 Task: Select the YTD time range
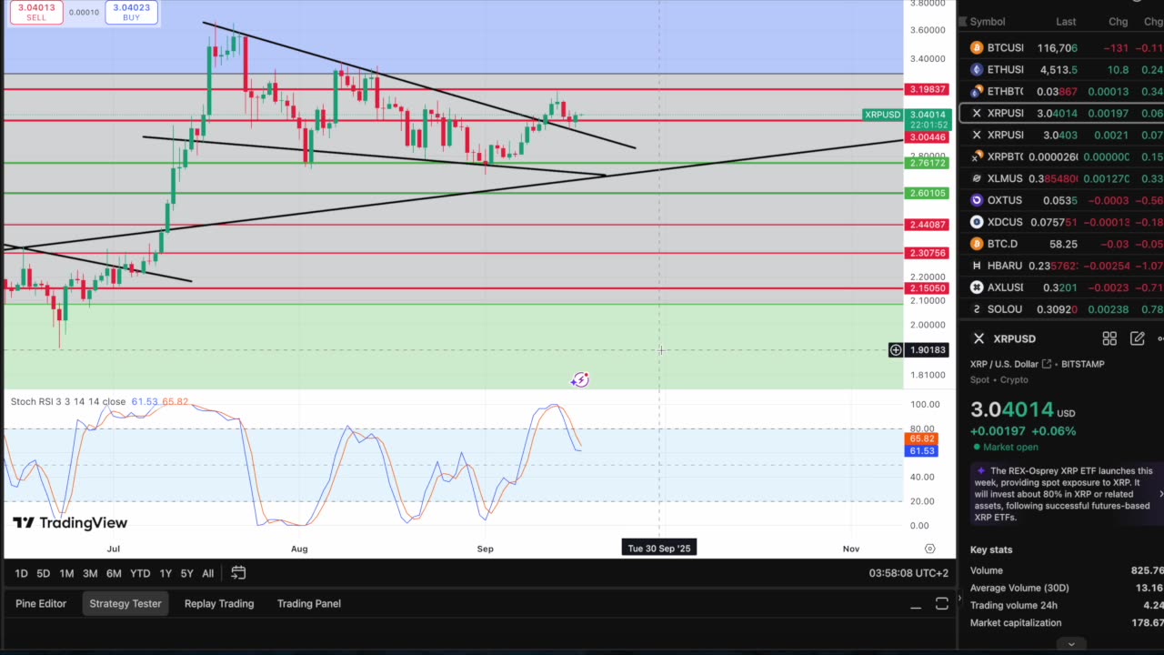pyautogui.click(x=140, y=573)
